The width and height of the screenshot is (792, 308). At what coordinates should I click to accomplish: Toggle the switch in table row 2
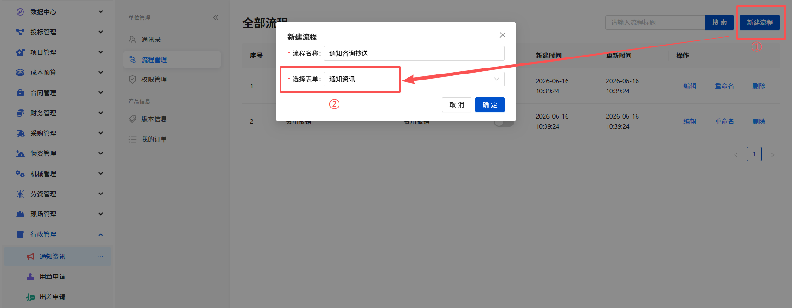point(504,122)
